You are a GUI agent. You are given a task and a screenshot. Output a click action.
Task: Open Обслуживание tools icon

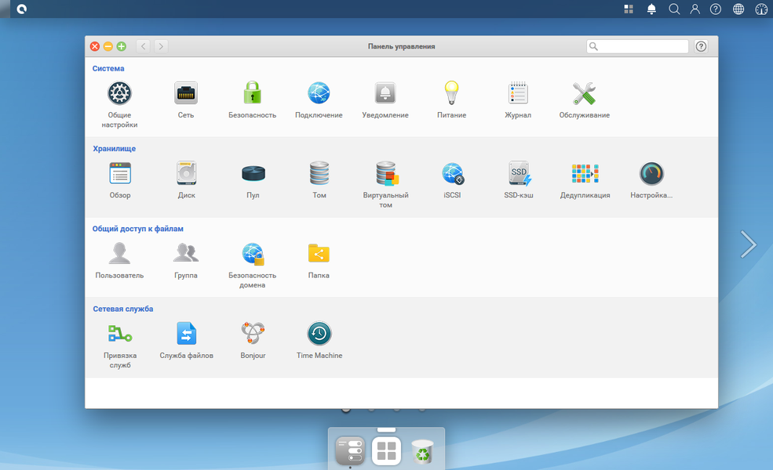pyautogui.click(x=584, y=93)
